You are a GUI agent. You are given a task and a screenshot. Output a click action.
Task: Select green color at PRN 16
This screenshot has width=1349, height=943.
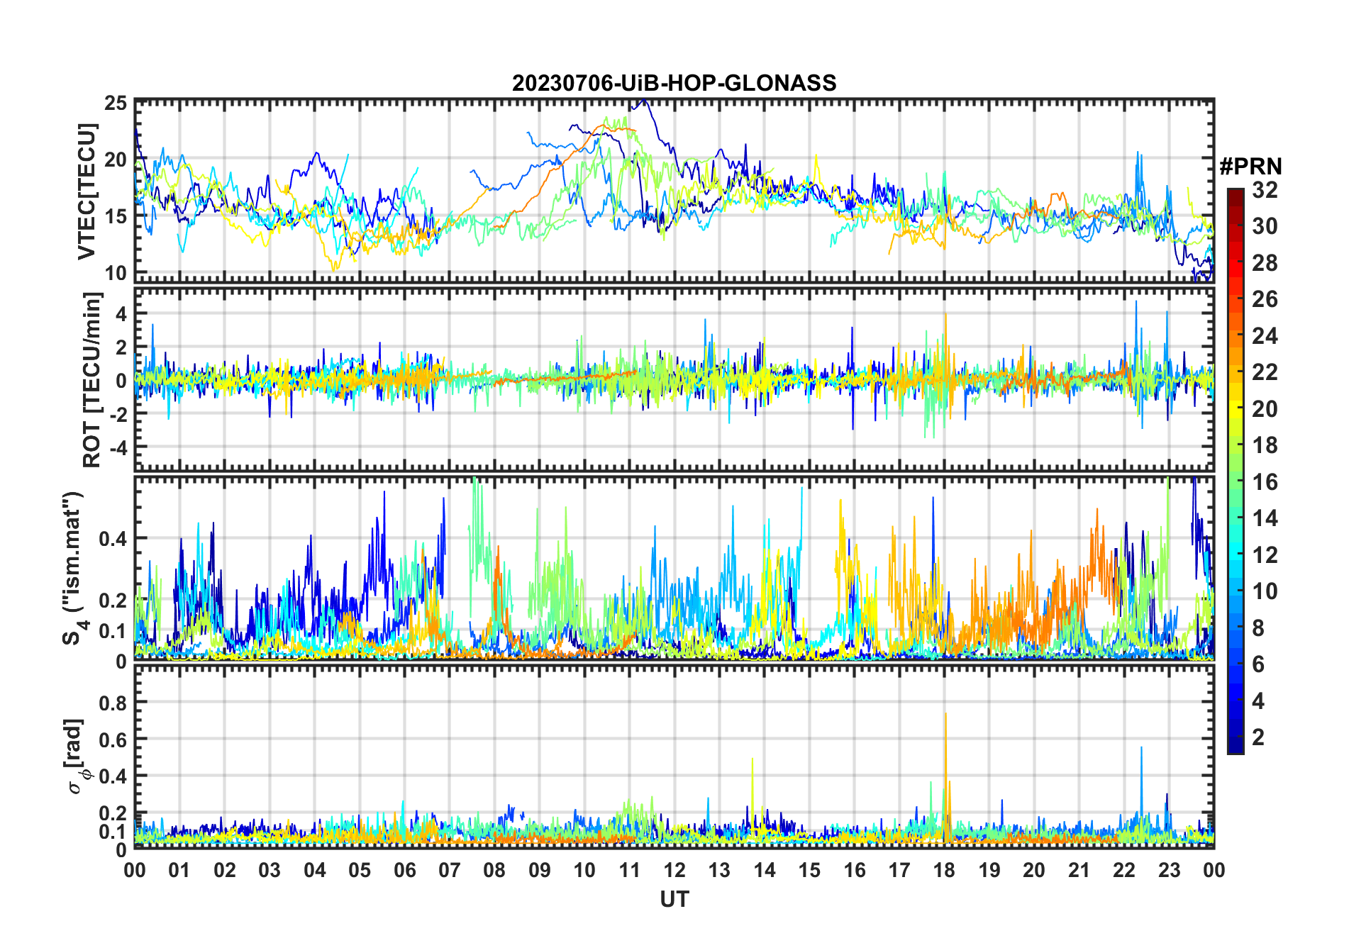[x=1236, y=481]
